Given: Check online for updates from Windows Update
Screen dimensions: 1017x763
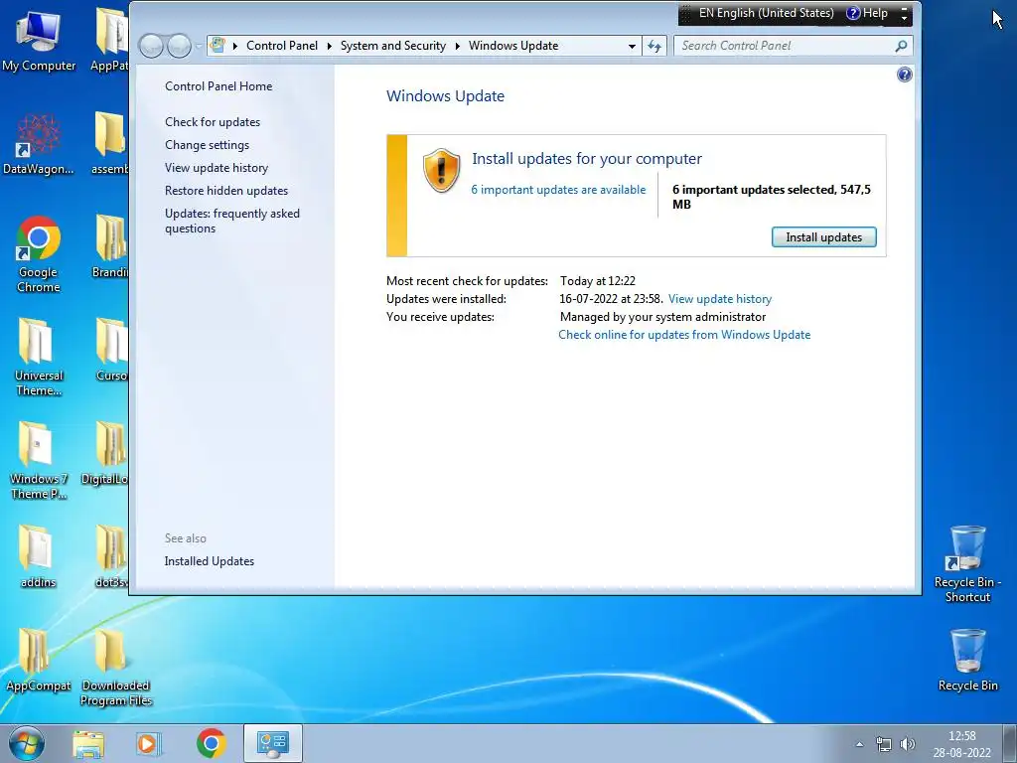Looking at the screenshot, I should click(x=684, y=335).
